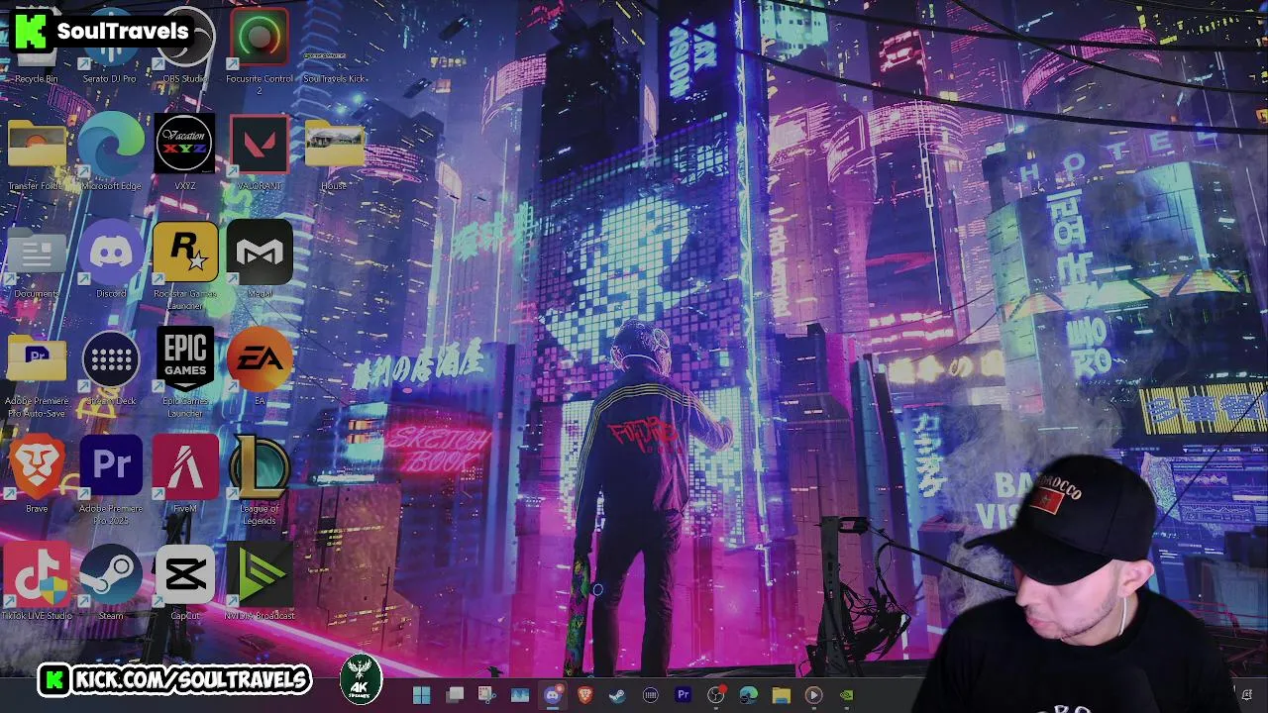Launch OBS Studio from the desktop
1268x713 pixels.
pos(184,47)
